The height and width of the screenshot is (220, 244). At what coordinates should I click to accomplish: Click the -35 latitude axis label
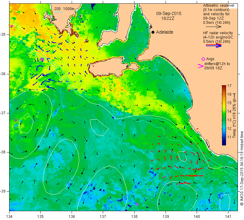[x=3, y=35]
